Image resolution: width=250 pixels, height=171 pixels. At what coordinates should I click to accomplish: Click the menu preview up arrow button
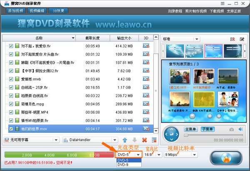pyautogui.click(x=192, y=116)
